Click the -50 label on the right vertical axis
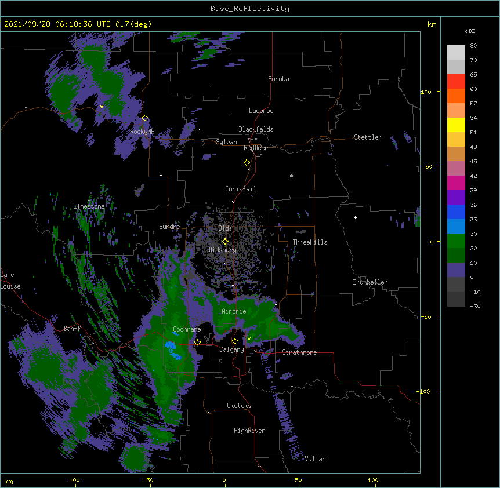Image resolution: width=500 pixels, height=488 pixels. 425,316
